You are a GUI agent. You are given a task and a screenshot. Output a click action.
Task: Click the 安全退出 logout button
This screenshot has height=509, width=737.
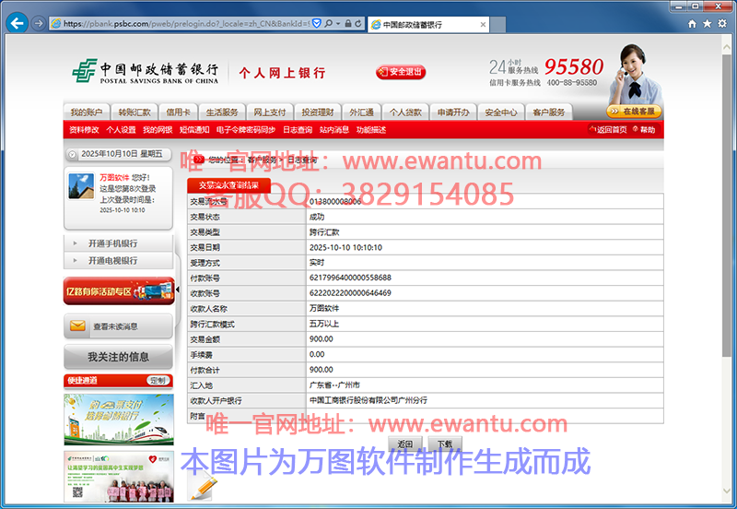401,72
